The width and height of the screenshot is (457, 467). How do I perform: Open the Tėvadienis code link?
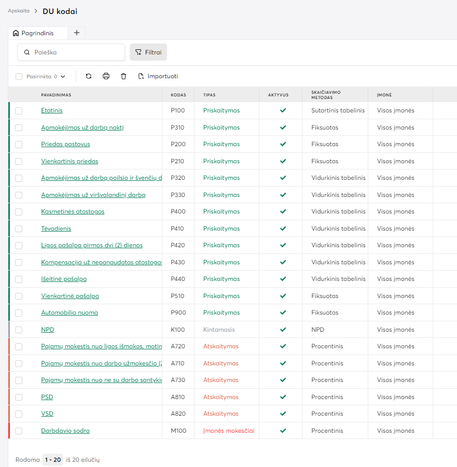56,229
